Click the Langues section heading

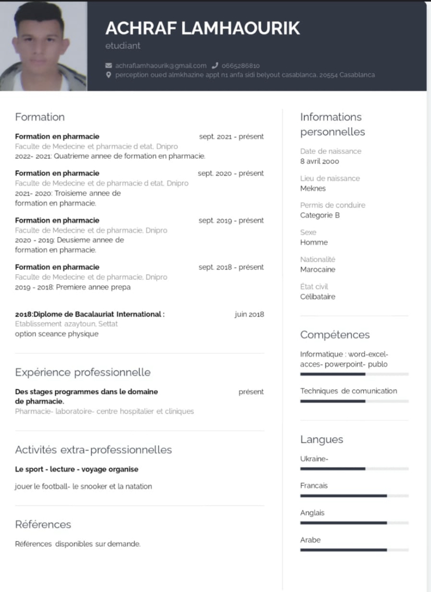322,440
